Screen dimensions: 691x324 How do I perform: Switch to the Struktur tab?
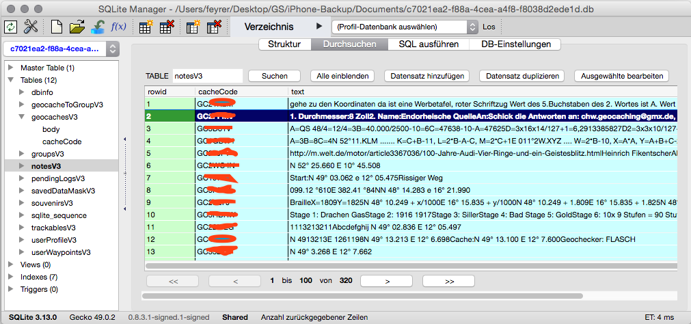(284, 44)
